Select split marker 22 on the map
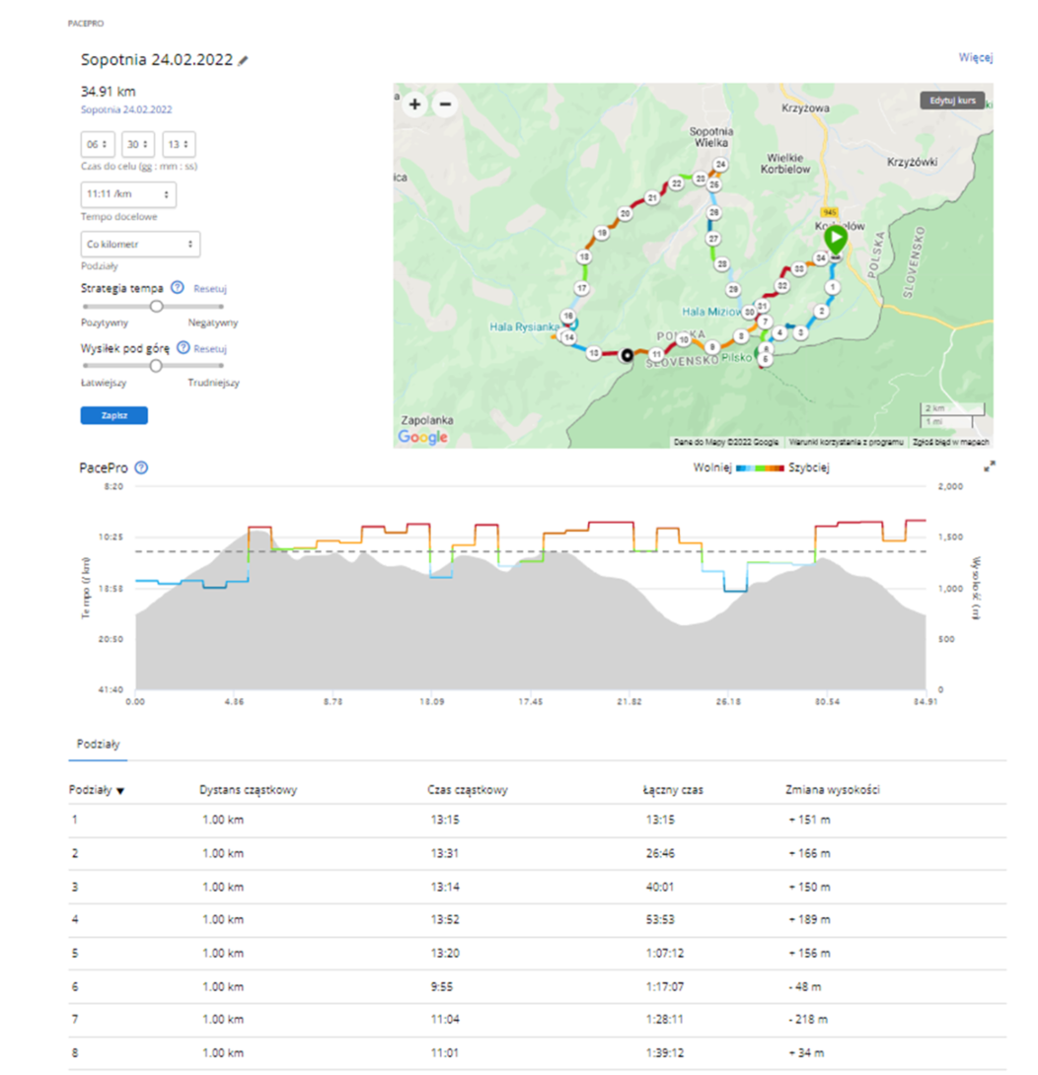 (677, 183)
